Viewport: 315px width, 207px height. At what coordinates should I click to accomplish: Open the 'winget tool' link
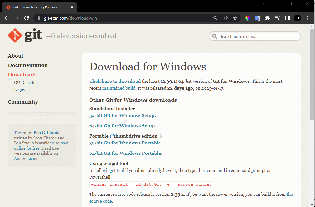click(113, 171)
